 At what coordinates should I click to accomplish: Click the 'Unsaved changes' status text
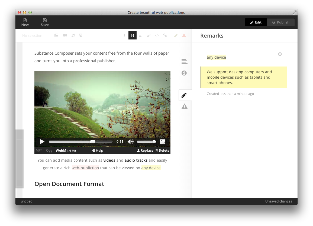click(x=279, y=201)
